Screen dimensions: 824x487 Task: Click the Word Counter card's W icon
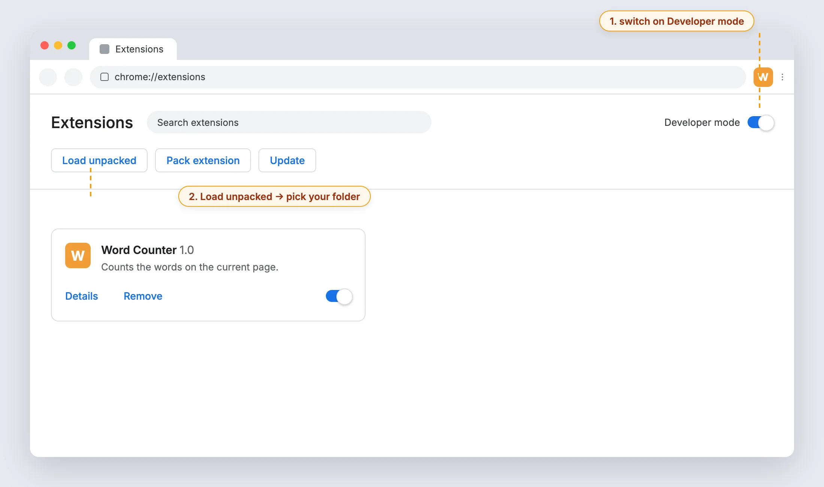coord(78,255)
